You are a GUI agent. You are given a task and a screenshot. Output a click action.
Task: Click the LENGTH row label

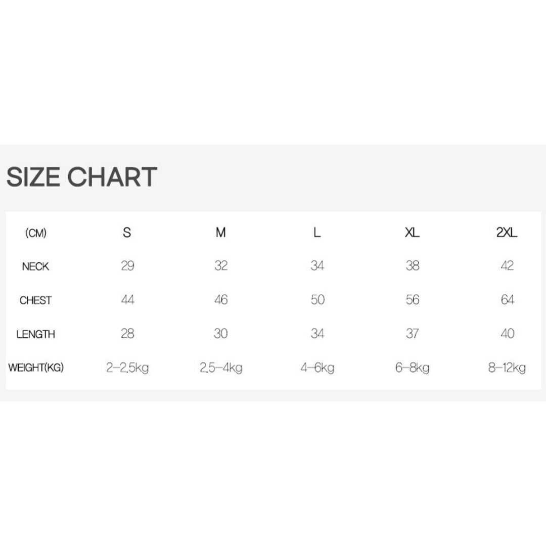[x=35, y=334]
